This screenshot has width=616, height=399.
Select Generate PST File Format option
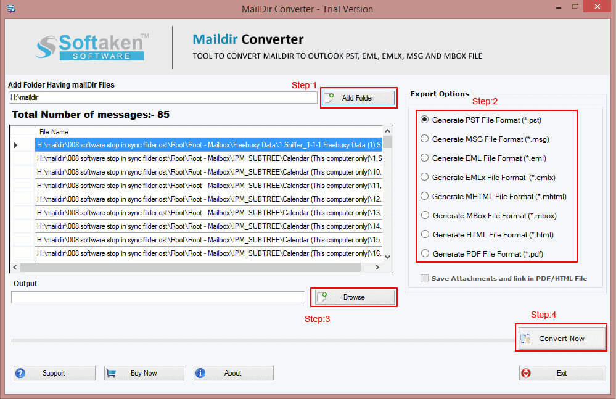pyautogui.click(x=481, y=120)
